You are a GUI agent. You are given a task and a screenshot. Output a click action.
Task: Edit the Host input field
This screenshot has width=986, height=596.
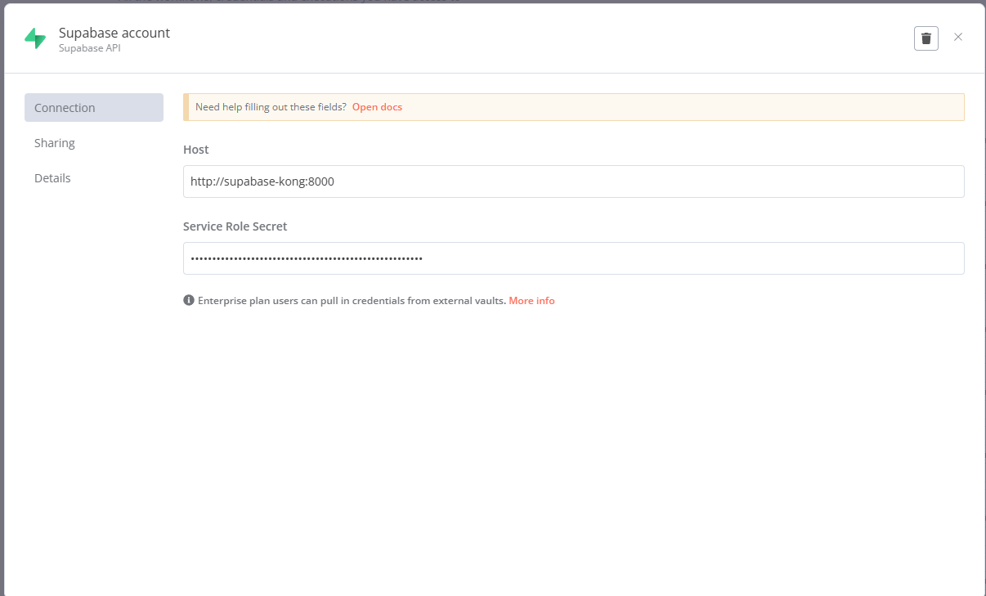pos(573,181)
